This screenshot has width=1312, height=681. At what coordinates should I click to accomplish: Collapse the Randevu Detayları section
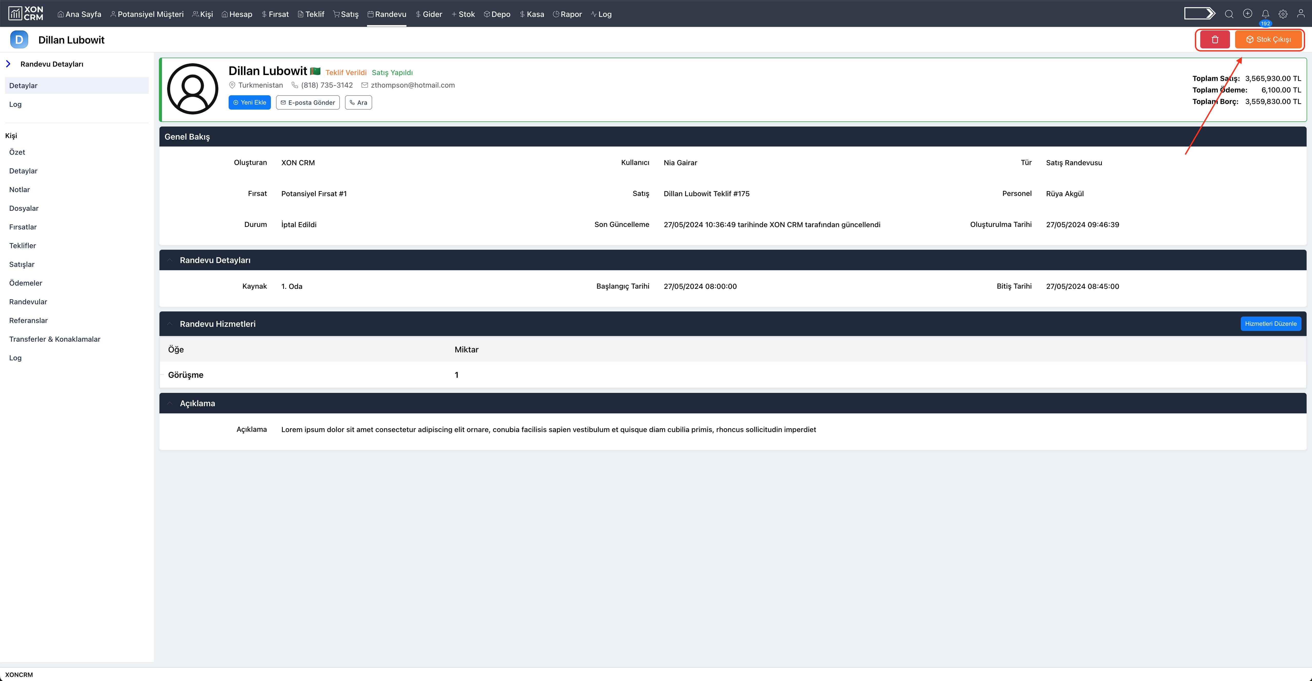[170, 260]
